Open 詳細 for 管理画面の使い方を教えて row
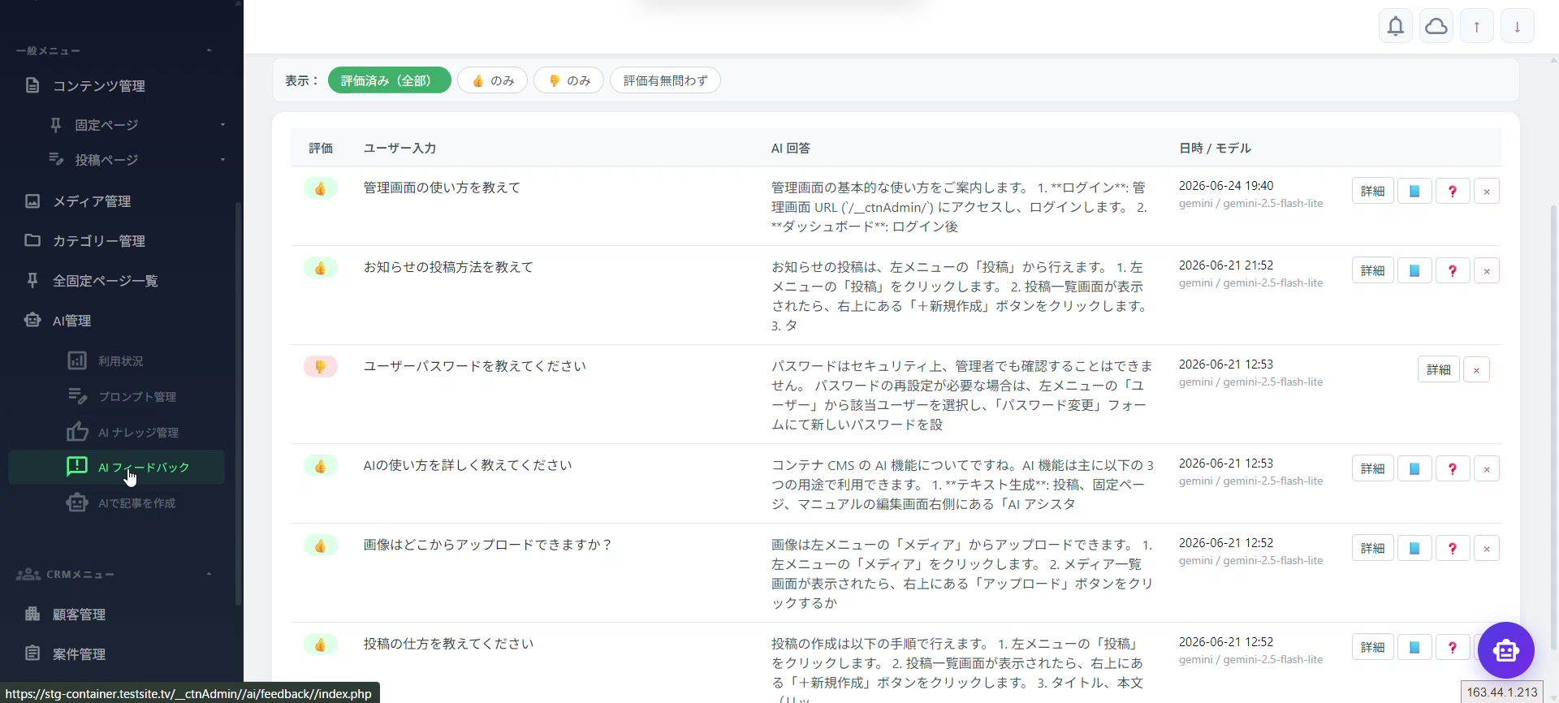1559x703 pixels. pos(1372,191)
